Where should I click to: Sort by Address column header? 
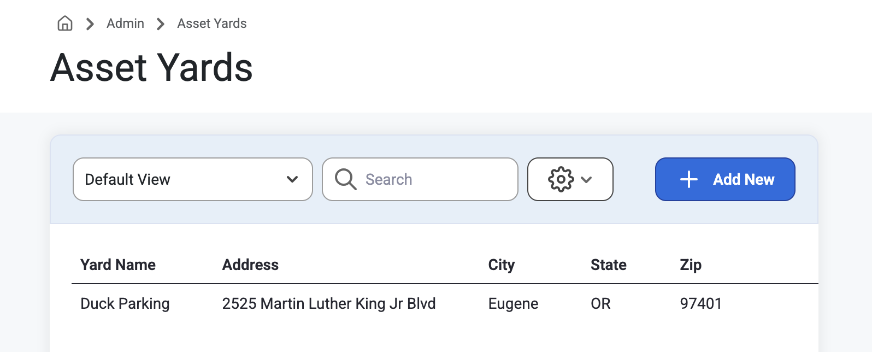pyautogui.click(x=250, y=265)
